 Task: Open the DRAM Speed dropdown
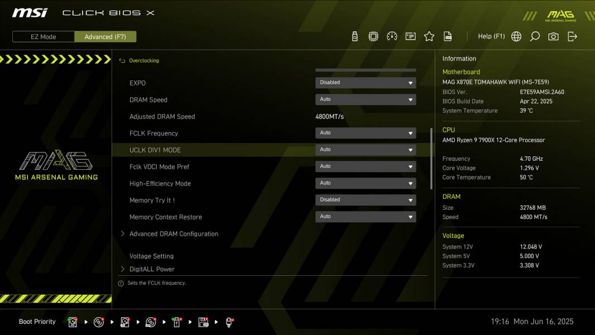point(366,99)
